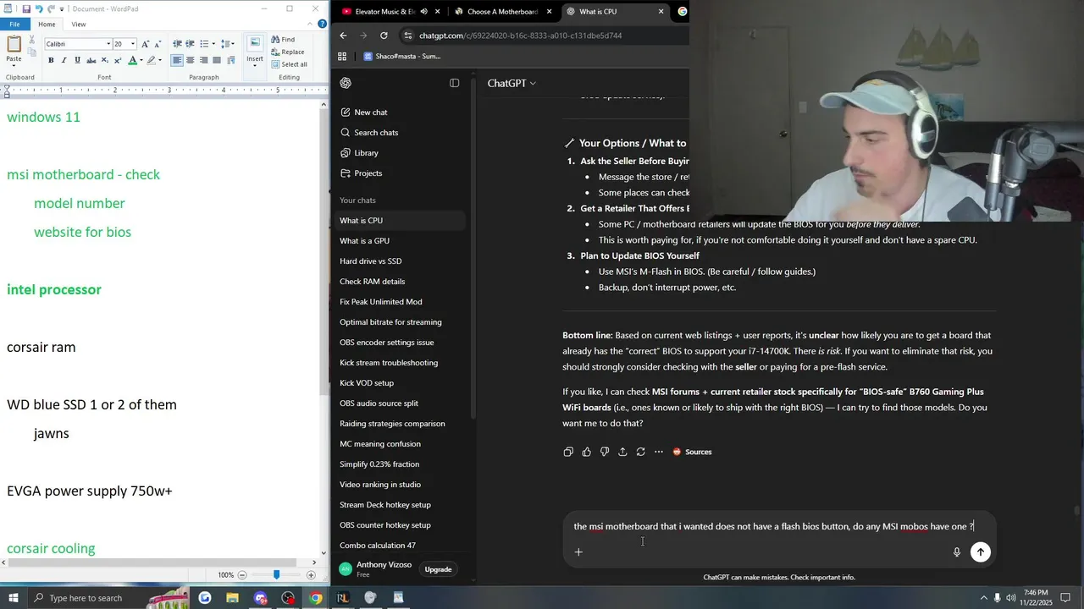Click Select all in Editing group

[290, 64]
